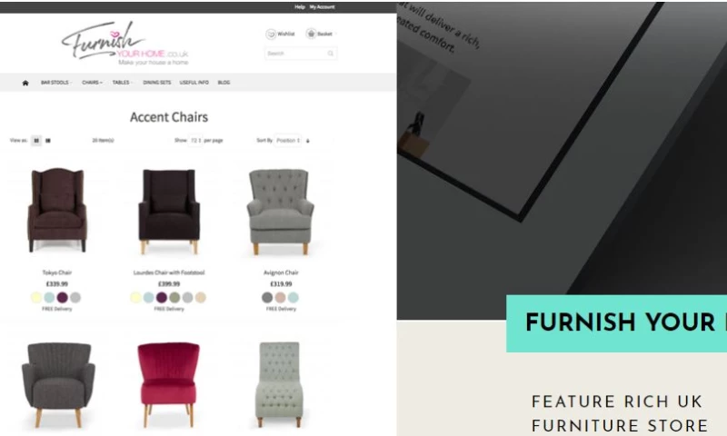Click the Furnish Your Home logo
This screenshot has height=436, width=727.
[x=125, y=43]
